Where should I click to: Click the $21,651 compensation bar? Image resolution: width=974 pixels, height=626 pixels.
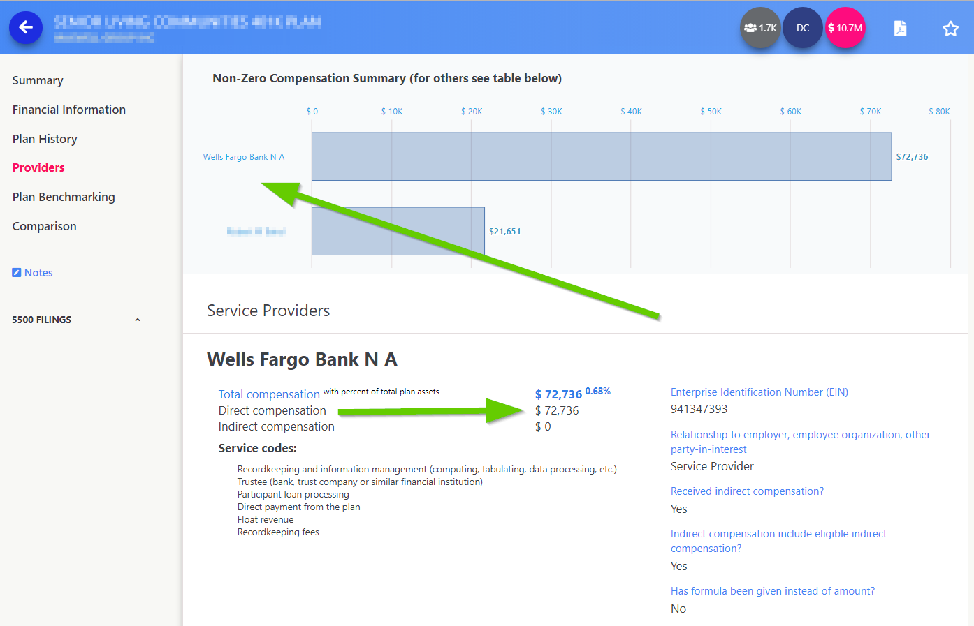tap(398, 231)
